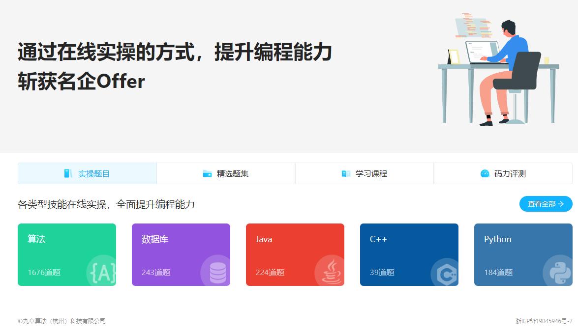Open the Java category card with 224 problems
This screenshot has height=335, width=578.
(295, 254)
